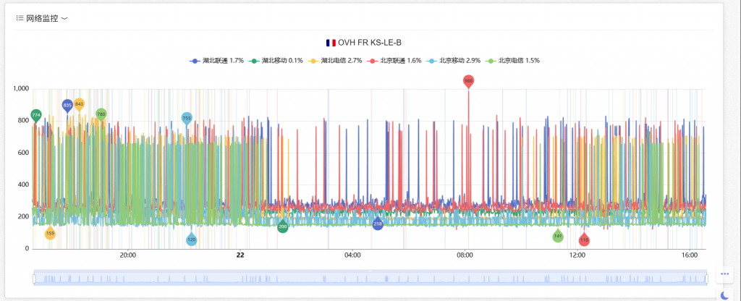Click the blue 218 minimum marker
The height and width of the screenshot is (301, 741).
(378, 224)
